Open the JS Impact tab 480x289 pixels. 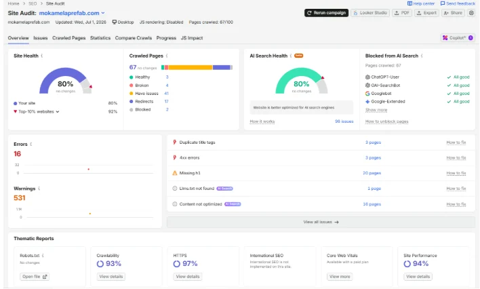pyautogui.click(x=192, y=38)
